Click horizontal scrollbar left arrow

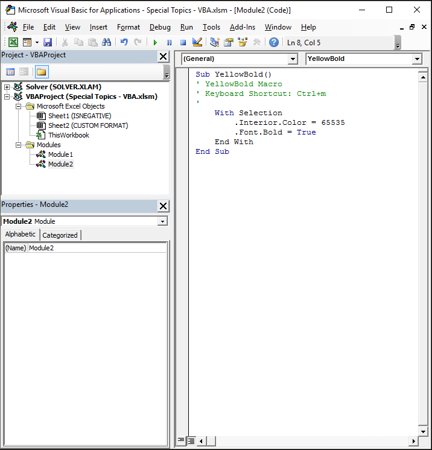point(201,441)
